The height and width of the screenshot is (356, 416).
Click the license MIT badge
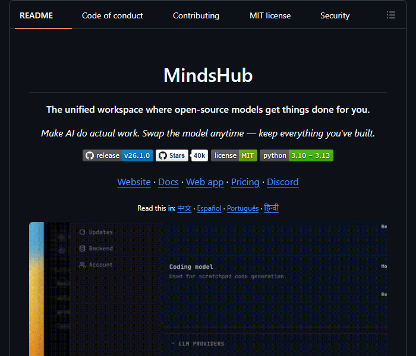click(234, 155)
